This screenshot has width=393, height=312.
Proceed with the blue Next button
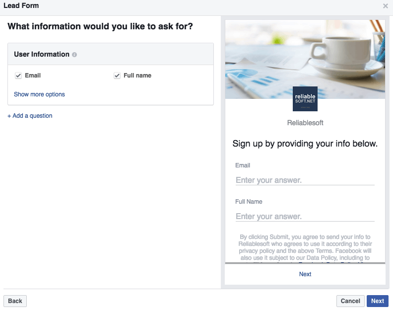(377, 301)
